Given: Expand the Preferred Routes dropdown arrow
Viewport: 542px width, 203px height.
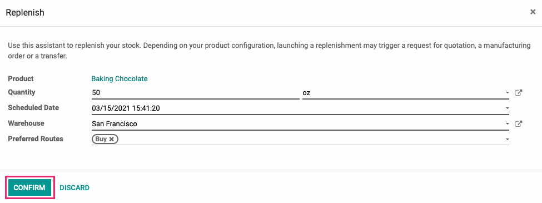Looking at the screenshot, I should [507, 139].
